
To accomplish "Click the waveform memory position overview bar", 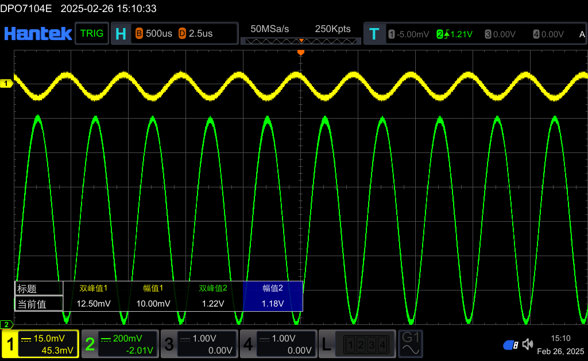I will pos(301,41).
